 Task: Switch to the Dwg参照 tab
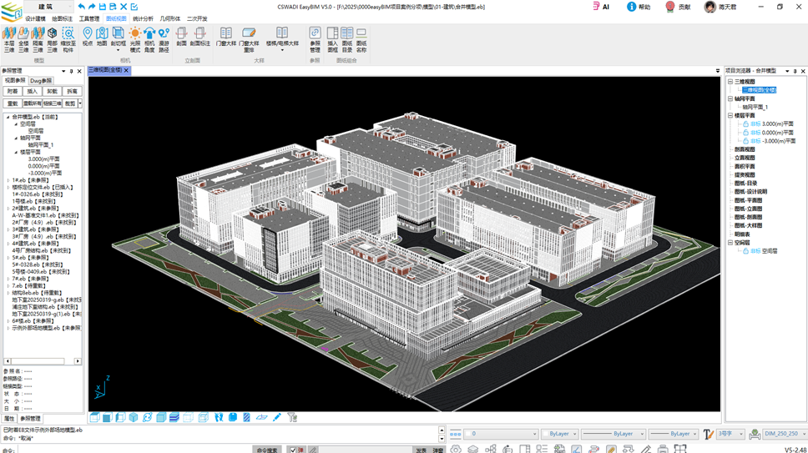41,81
